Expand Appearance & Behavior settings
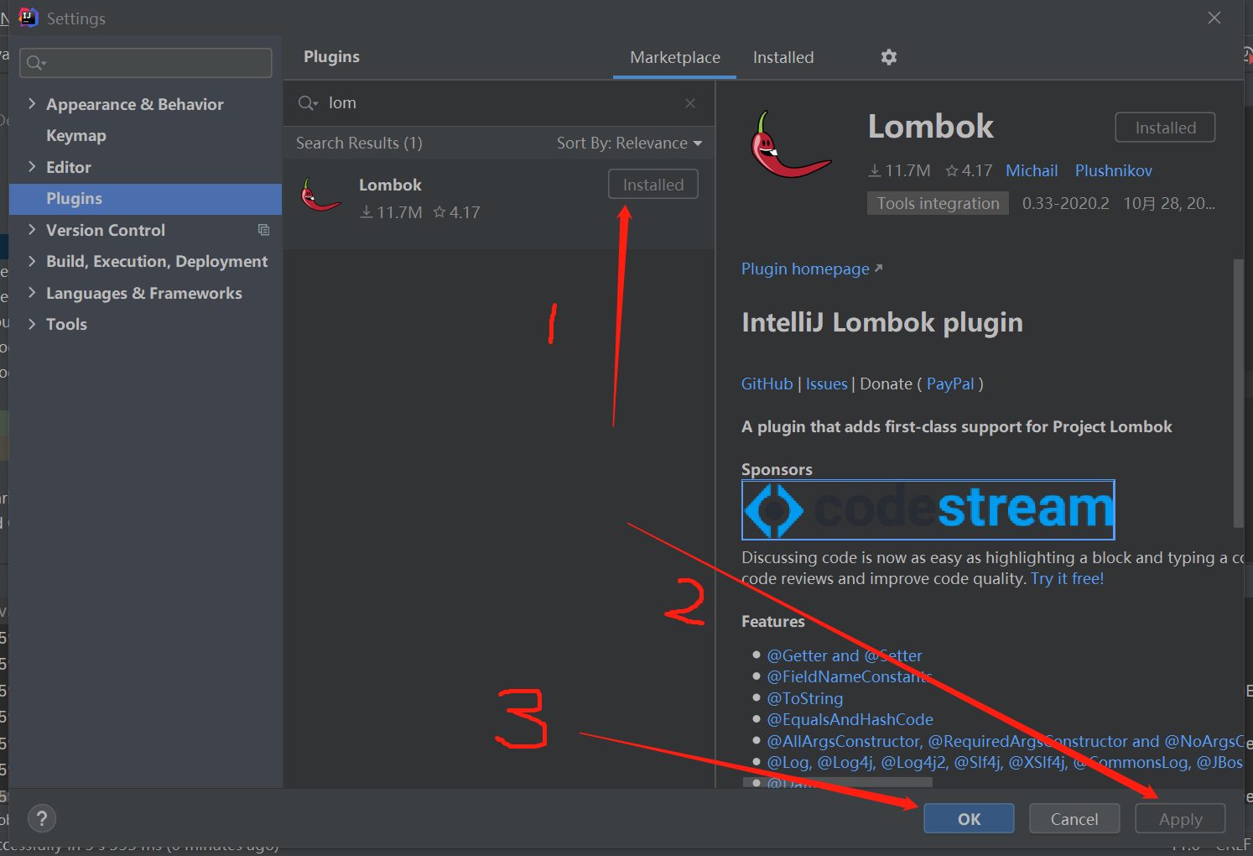This screenshot has width=1253, height=856. [x=32, y=104]
